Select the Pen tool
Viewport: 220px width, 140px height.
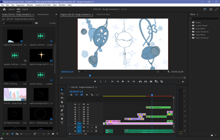(x=62, y=110)
